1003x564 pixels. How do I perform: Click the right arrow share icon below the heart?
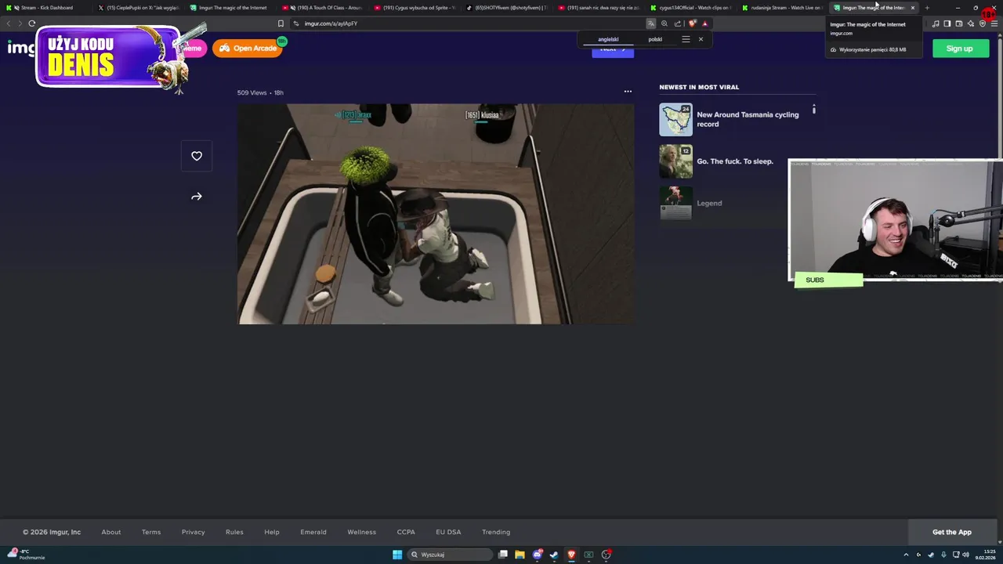pyautogui.click(x=197, y=197)
